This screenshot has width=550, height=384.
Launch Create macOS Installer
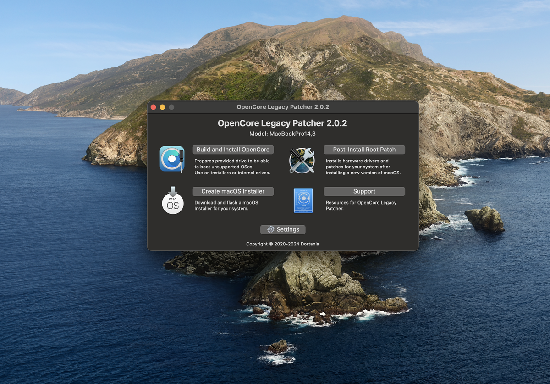tap(233, 191)
